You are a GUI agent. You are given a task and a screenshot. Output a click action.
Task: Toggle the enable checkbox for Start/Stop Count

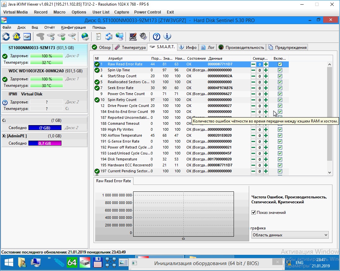[x=280, y=76]
